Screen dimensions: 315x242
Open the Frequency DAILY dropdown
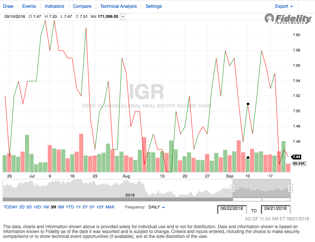click(x=156, y=207)
